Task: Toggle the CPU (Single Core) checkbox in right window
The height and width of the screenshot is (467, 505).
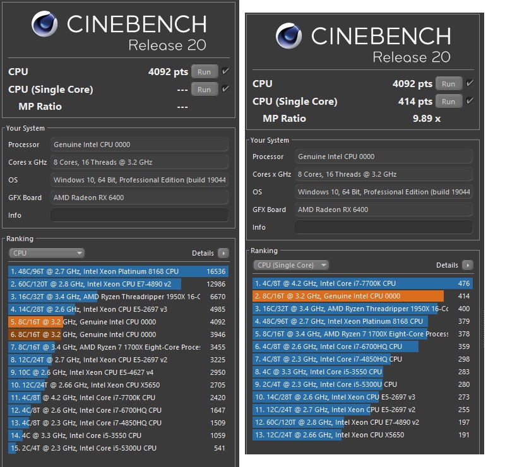Action: [470, 100]
